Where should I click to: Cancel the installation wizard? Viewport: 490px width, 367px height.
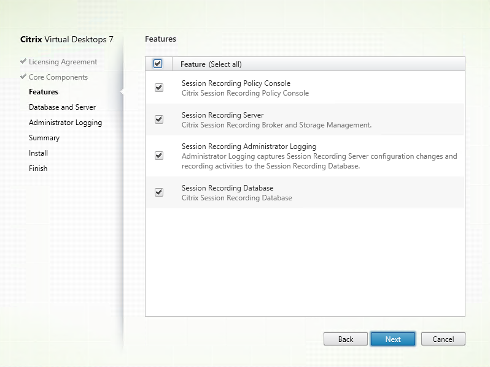click(443, 339)
